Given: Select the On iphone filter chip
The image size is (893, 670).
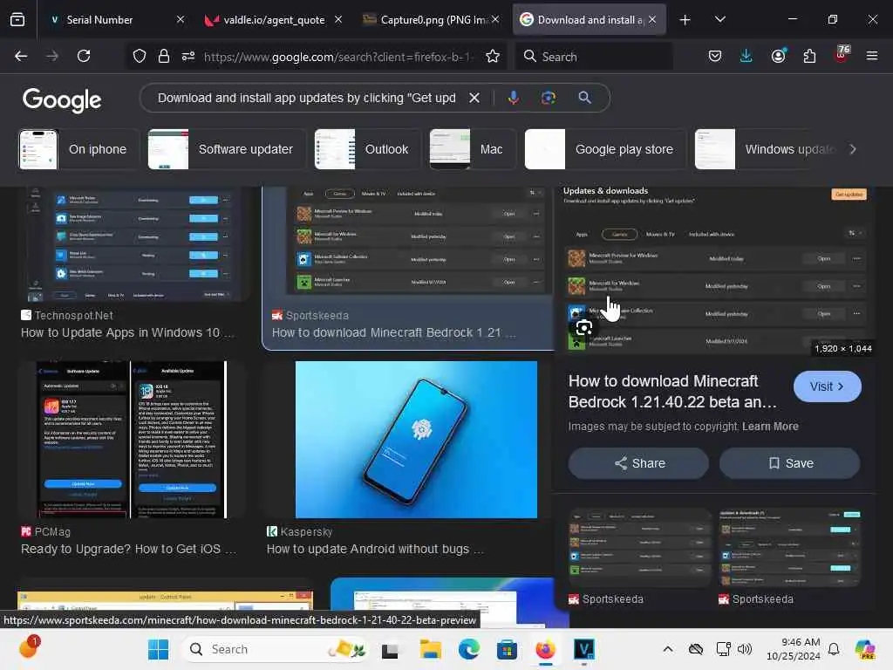Looking at the screenshot, I should pyautogui.click(x=78, y=149).
